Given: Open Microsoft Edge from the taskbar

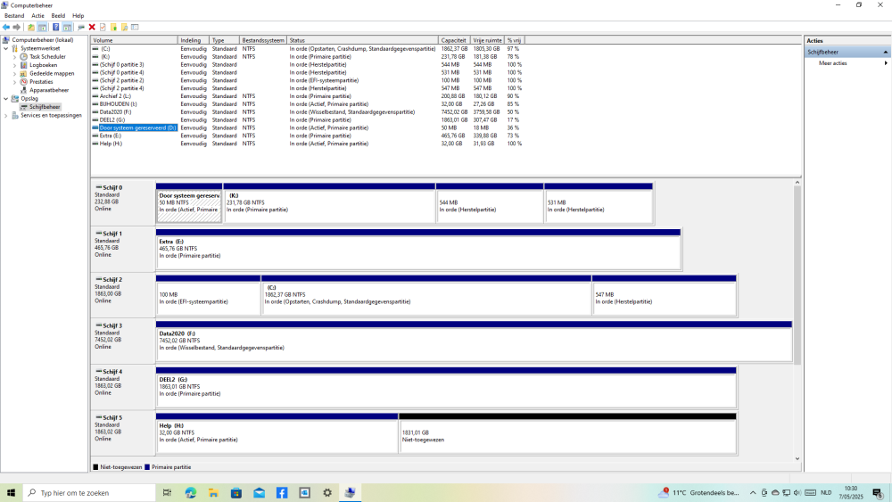Looking at the screenshot, I should (191, 492).
